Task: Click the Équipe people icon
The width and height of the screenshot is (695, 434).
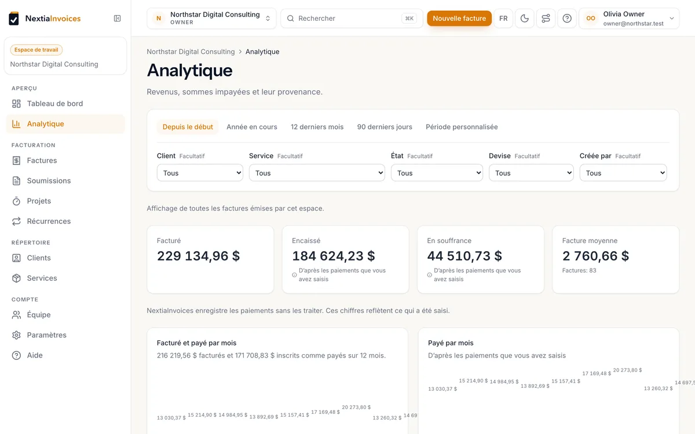Action: [x=16, y=315]
